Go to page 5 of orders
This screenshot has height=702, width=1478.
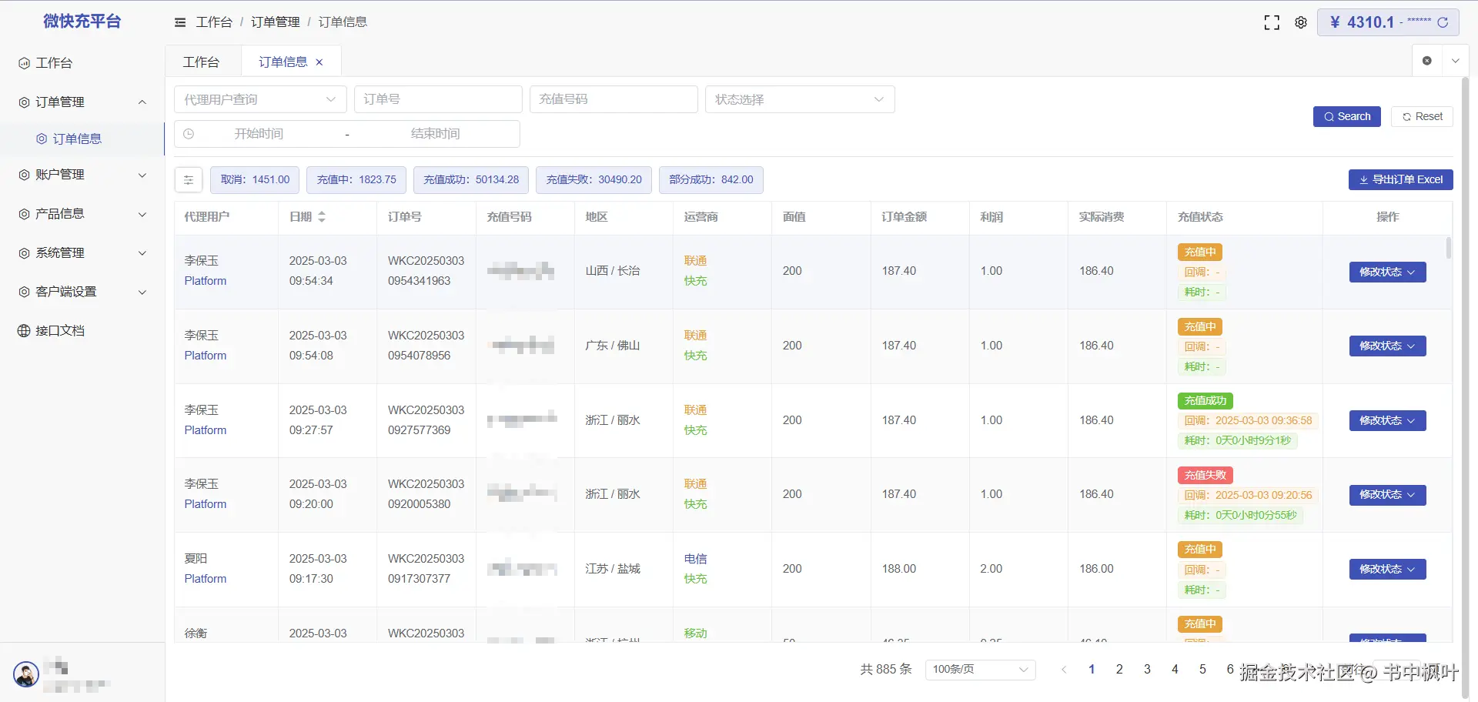[1202, 670]
